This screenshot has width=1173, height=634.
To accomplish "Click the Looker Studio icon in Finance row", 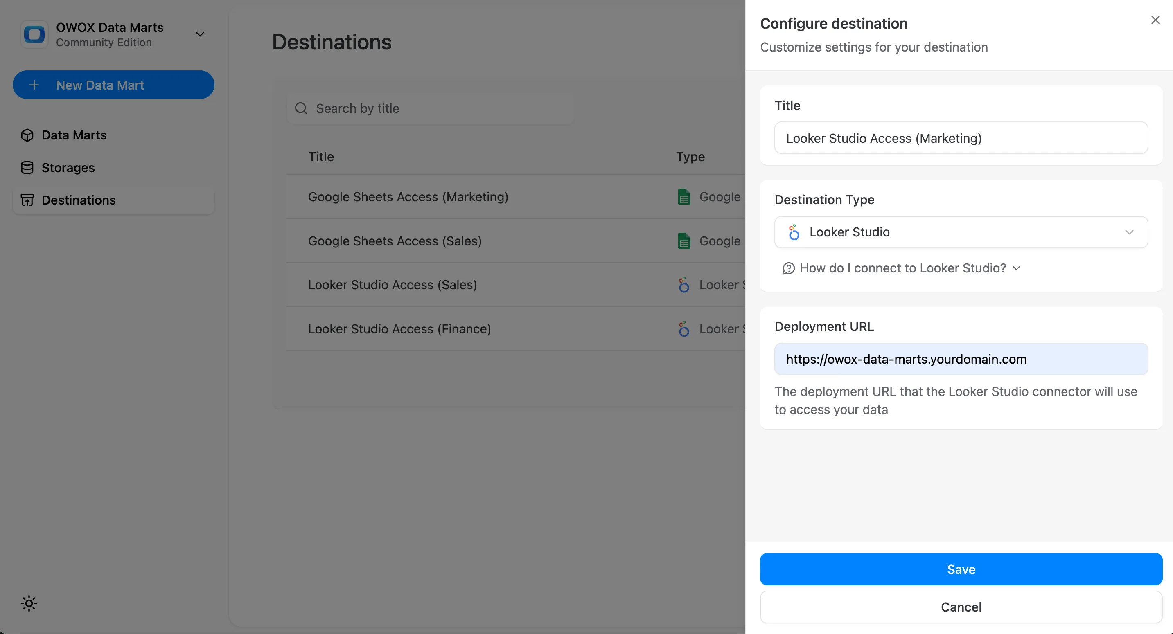I will point(684,329).
